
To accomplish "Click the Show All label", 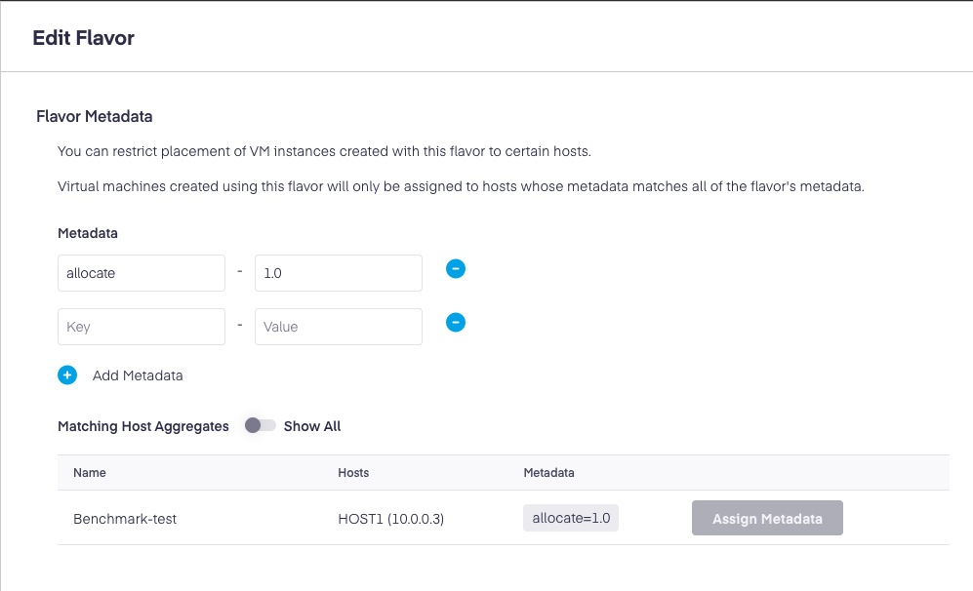I will tap(312, 426).
